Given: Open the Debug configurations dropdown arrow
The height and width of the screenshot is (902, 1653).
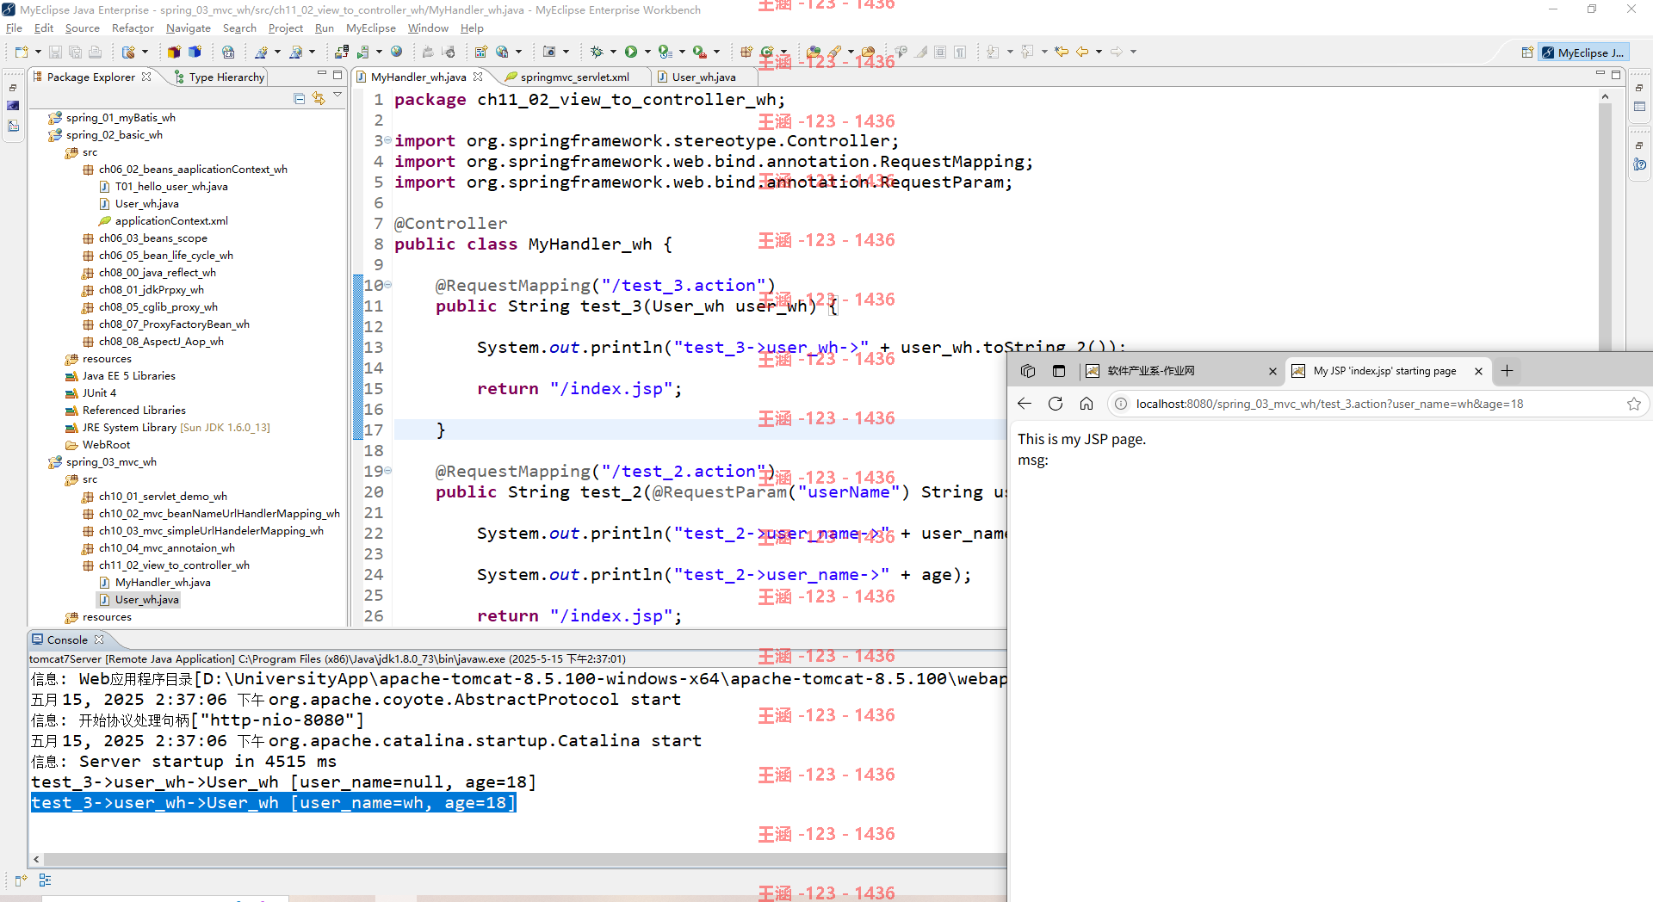Looking at the screenshot, I should point(613,52).
